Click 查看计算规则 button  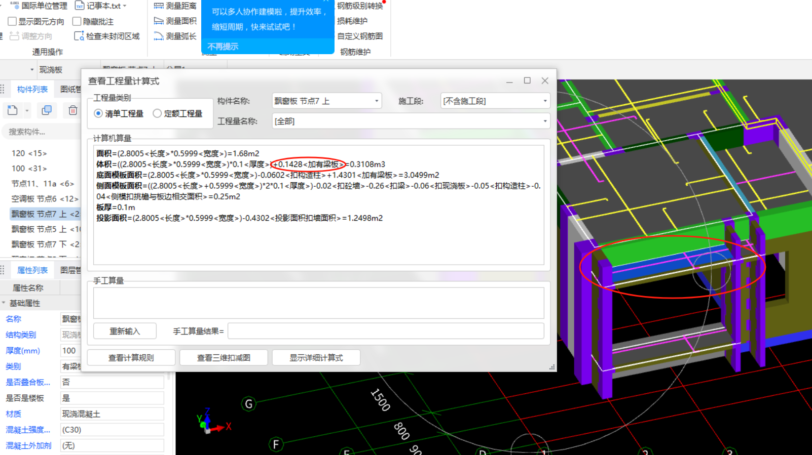(131, 357)
